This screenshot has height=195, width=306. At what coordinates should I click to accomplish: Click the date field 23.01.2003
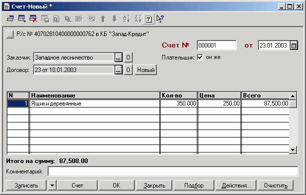[274, 45]
